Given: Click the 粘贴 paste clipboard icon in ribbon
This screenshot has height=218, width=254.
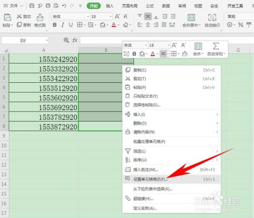Looking at the screenshot, I should point(7,17).
